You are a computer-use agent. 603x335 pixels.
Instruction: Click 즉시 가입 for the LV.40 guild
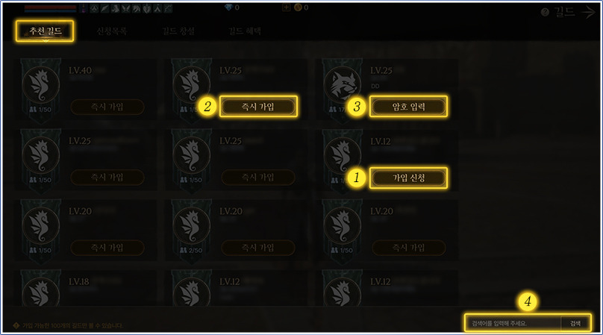point(107,107)
